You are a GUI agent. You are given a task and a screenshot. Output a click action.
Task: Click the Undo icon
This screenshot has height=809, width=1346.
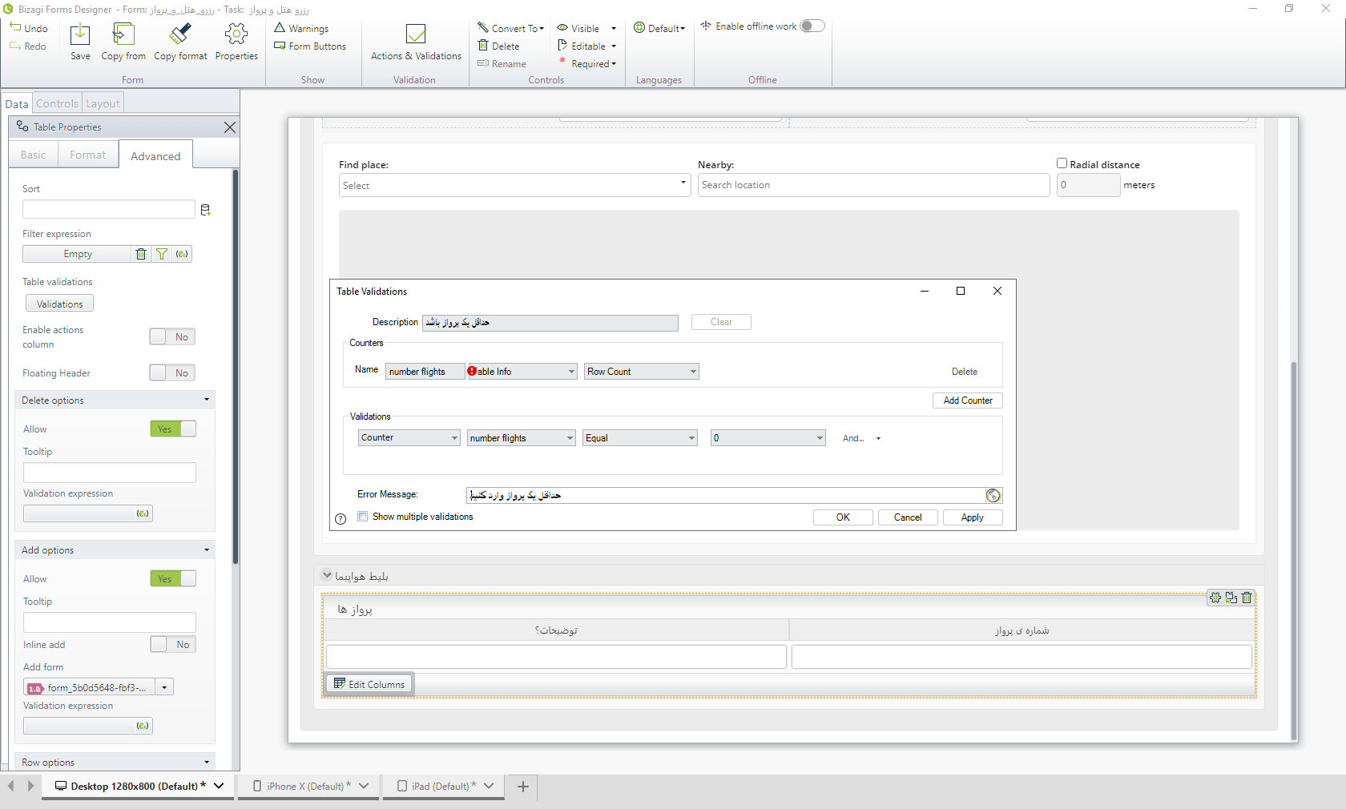coord(15,28)
